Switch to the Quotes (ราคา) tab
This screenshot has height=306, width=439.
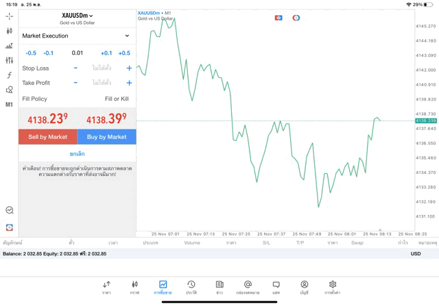pyautogui.click(x=106, y=287)
